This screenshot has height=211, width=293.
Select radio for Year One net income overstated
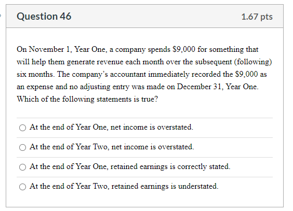[x=23, y=128]
